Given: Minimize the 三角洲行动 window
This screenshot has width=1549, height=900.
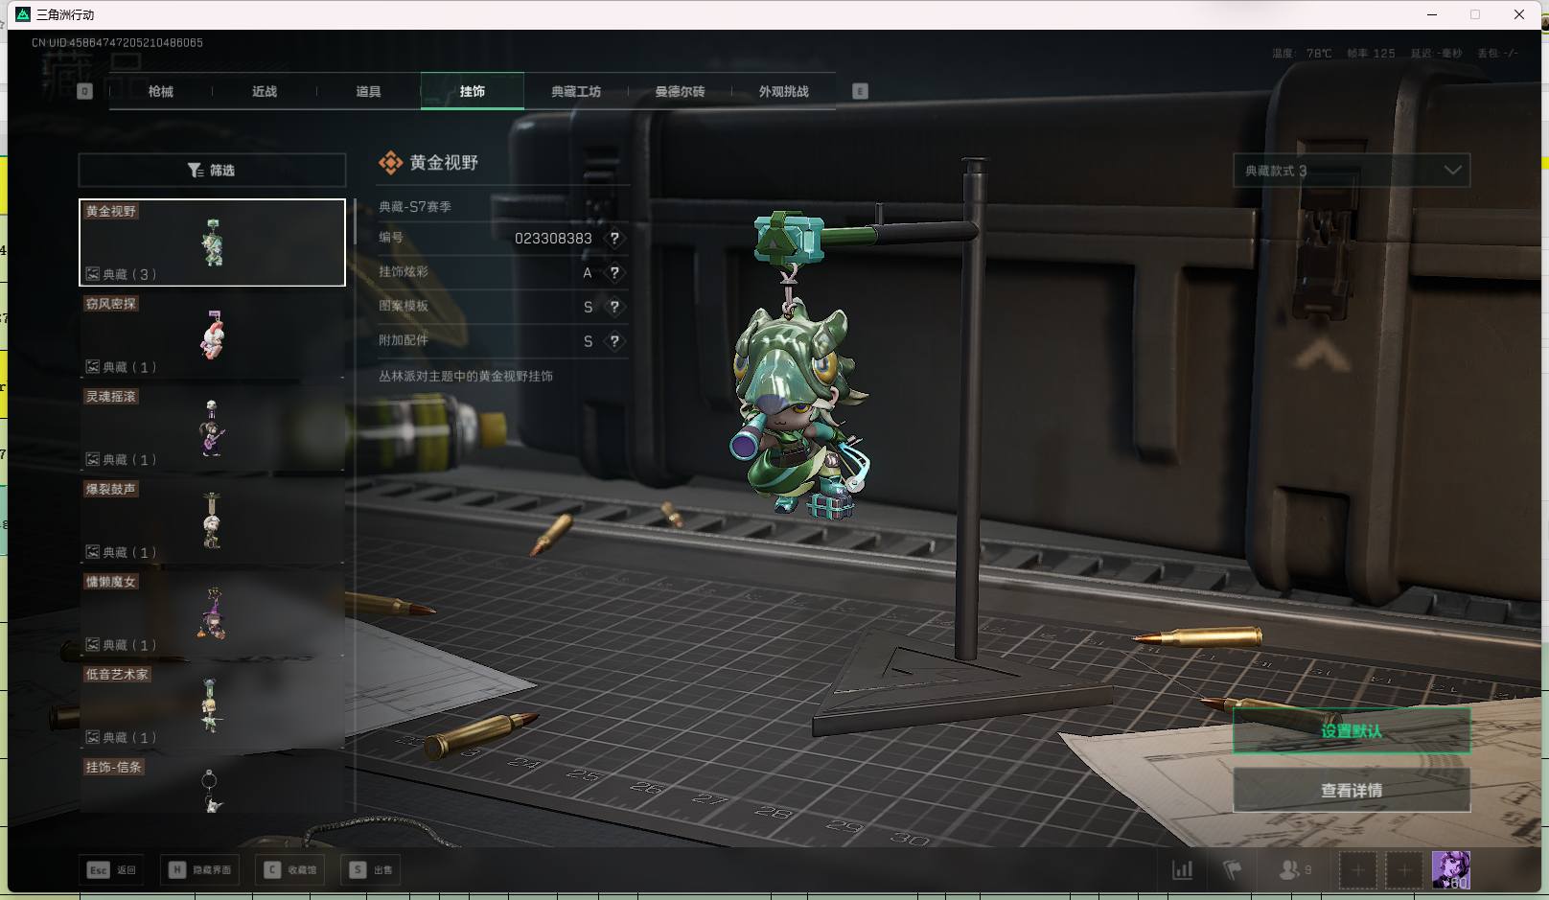Looking at the screenshot, I should [x=1432, y=14].
